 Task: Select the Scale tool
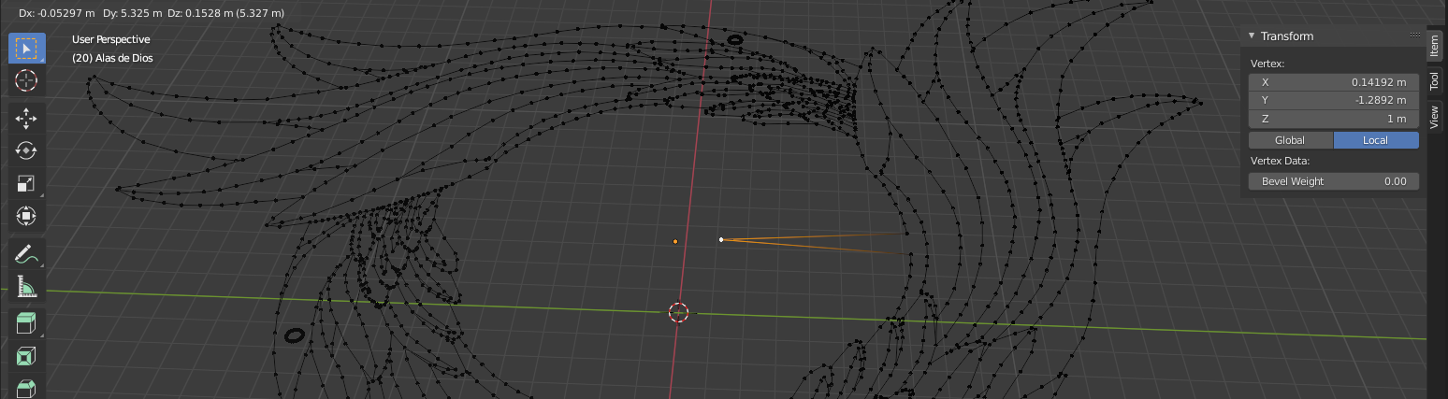[x=26, y=183]
